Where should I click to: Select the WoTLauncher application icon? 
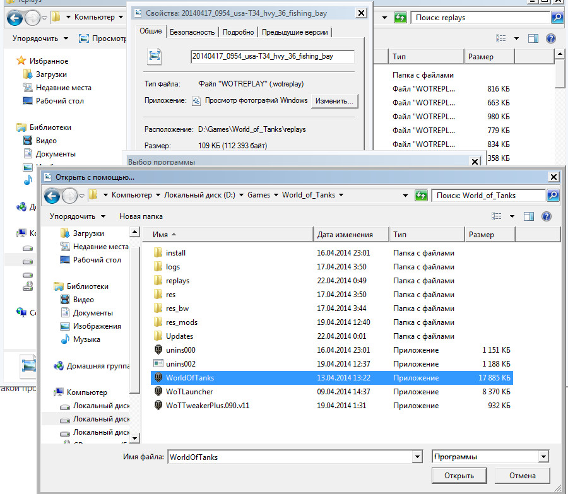point(158,392)
